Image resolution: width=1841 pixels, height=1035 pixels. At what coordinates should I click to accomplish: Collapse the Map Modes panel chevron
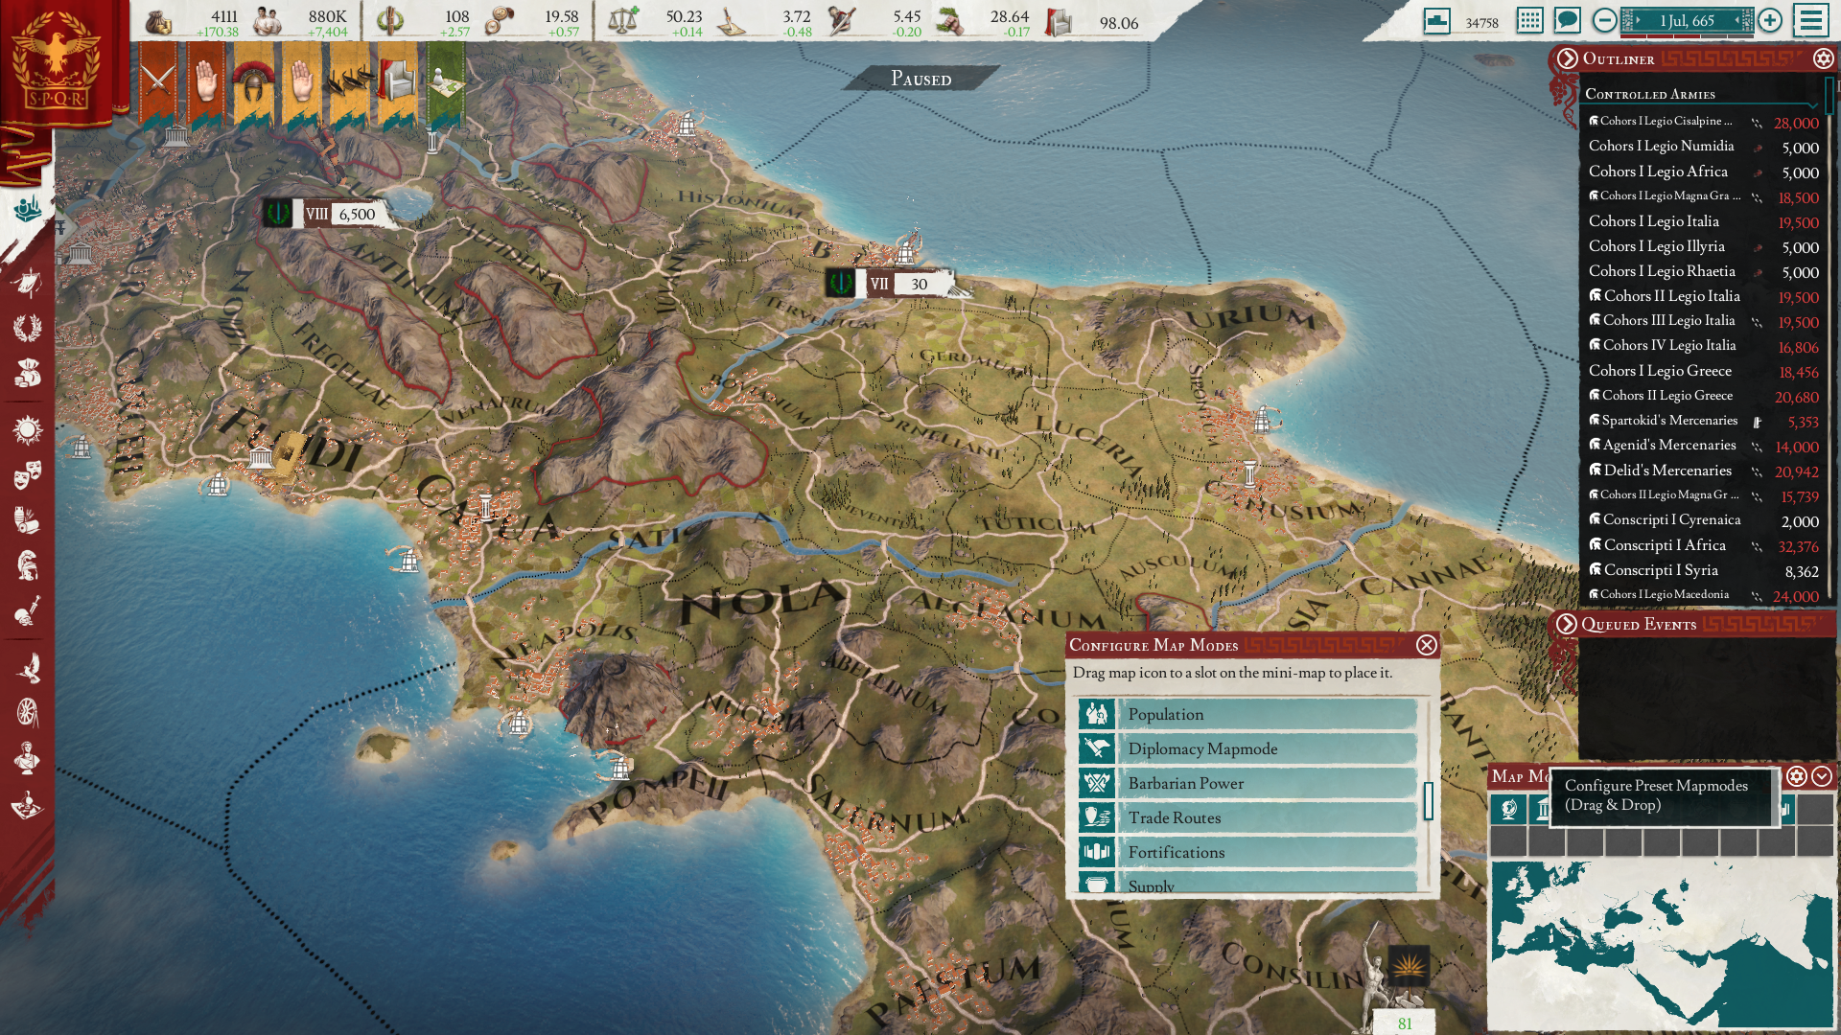pyautogui.click(x=1822, y=776)
